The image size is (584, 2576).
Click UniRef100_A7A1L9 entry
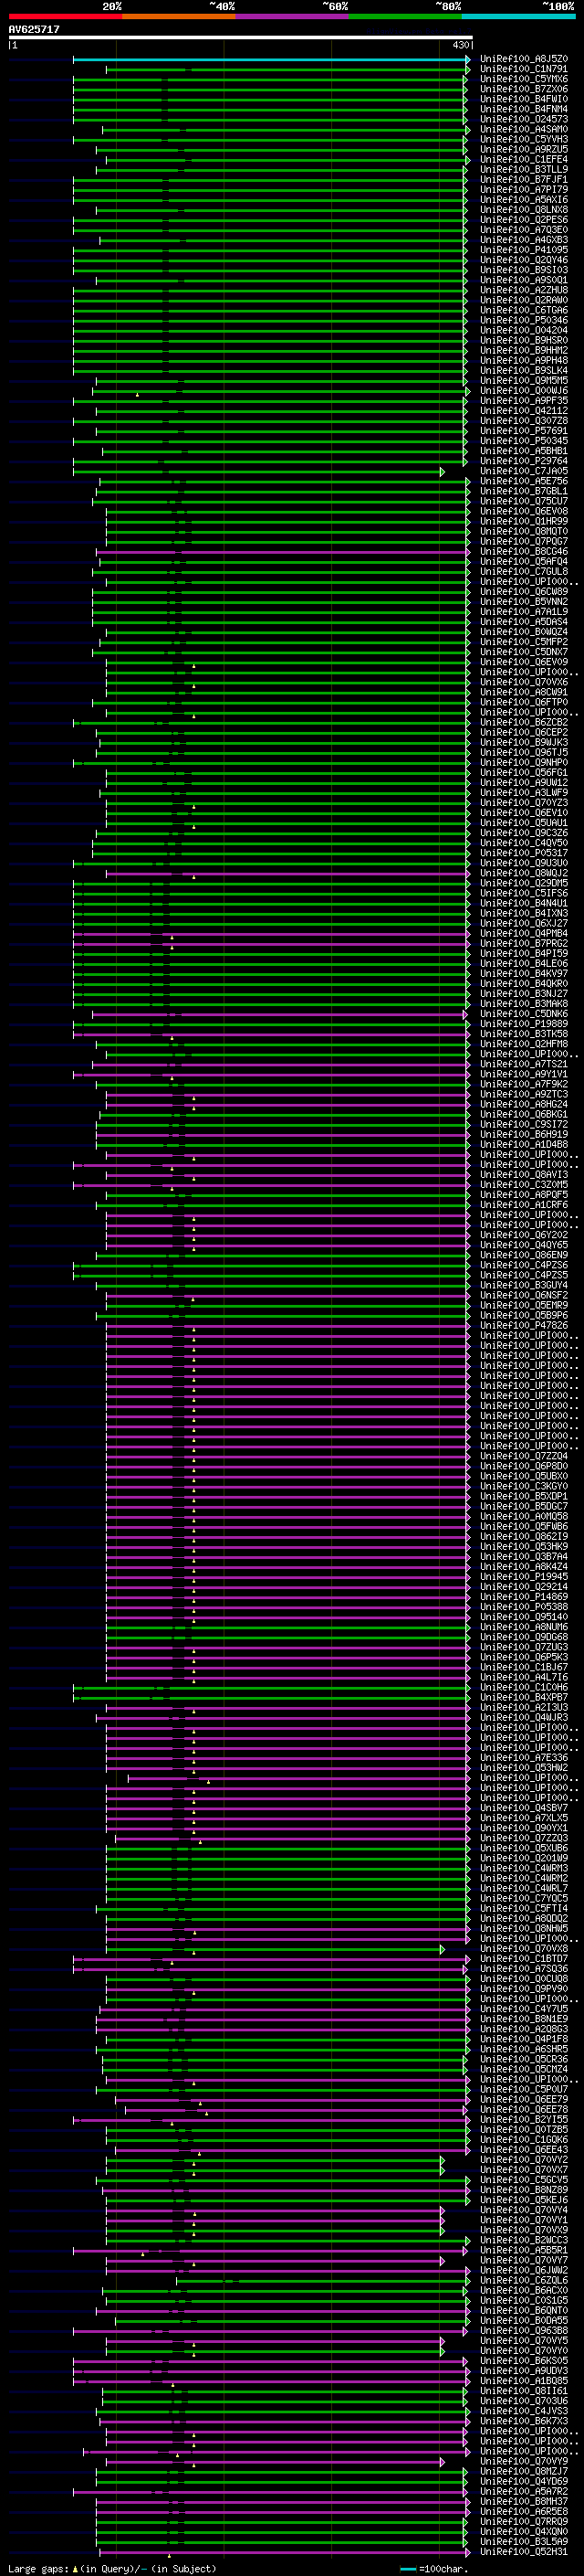523,612
